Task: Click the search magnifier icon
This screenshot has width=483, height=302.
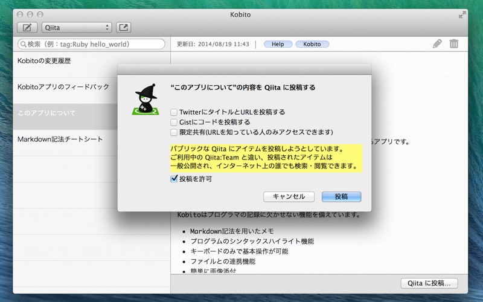Action: tap(24, 44)
